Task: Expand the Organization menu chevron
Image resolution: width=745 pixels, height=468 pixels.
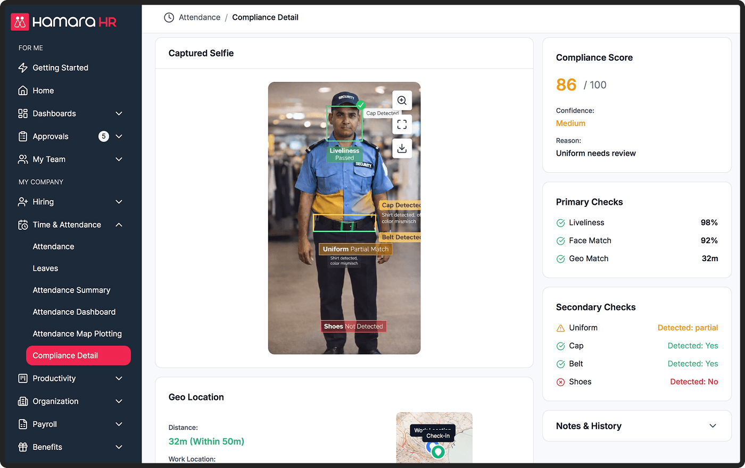Action: (119, 401)
